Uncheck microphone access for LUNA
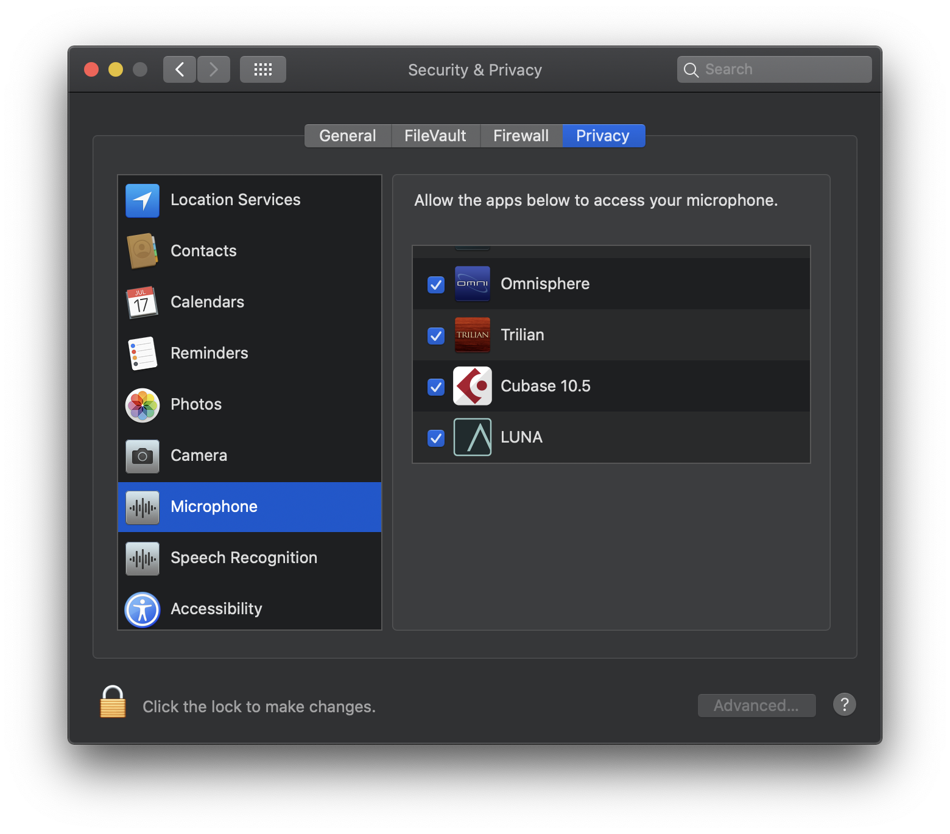 pyautogui.click(x=436, y=438)
